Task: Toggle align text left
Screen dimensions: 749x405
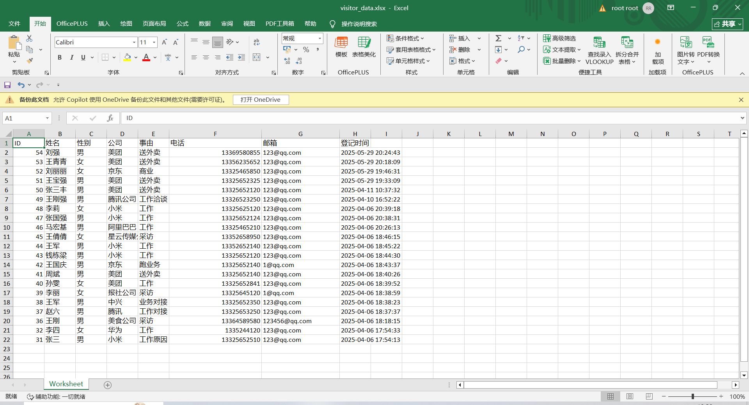Action: pyautogui.click(x=194, y=57)
